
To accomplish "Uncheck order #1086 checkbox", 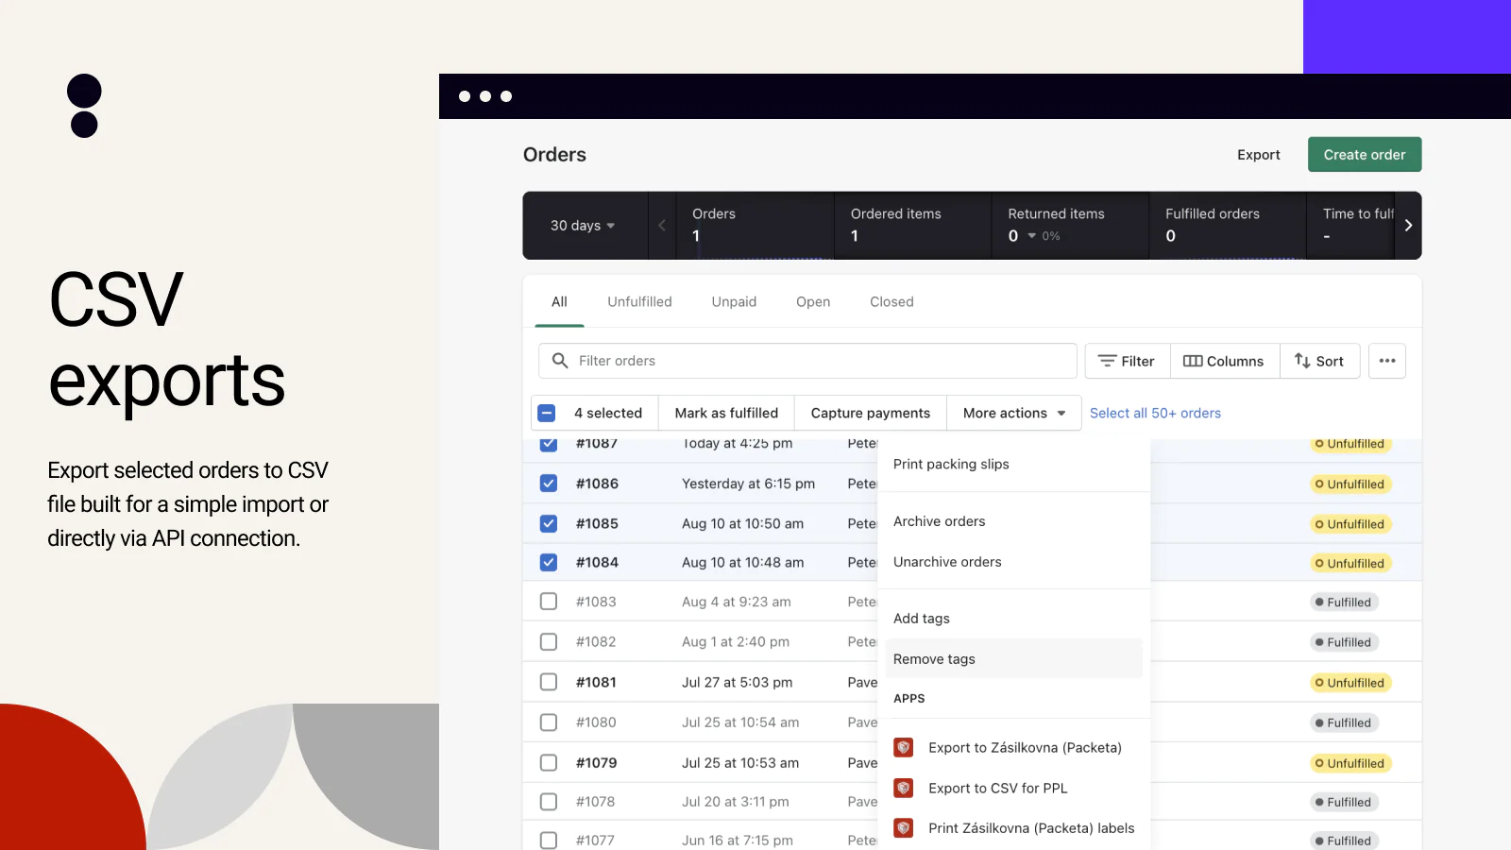I will click(x=549, y=484).
